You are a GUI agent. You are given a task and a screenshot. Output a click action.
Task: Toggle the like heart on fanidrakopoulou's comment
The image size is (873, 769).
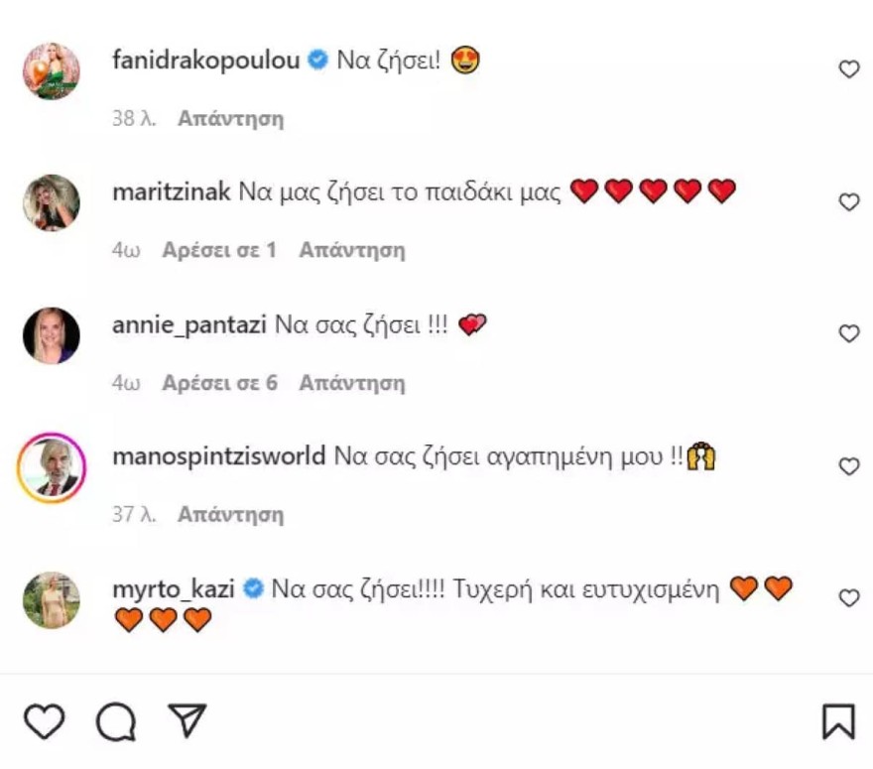849,69
